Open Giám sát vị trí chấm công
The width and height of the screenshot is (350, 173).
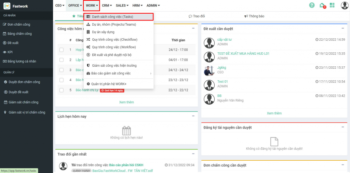27,112
